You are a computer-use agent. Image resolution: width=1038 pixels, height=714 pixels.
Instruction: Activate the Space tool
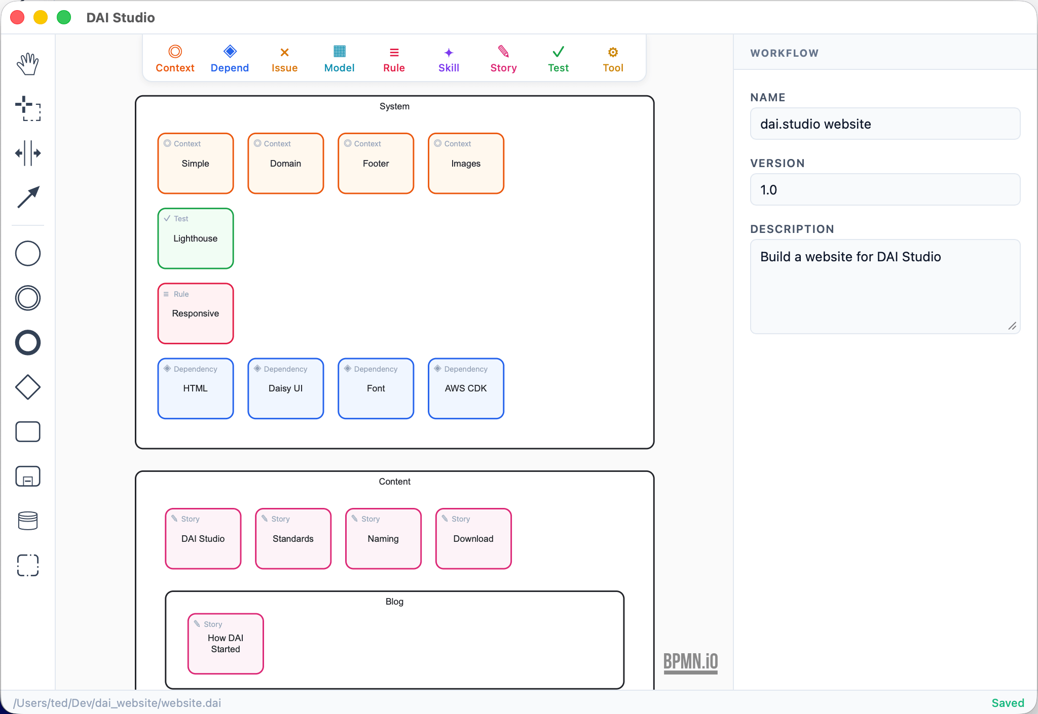point(28,152)
